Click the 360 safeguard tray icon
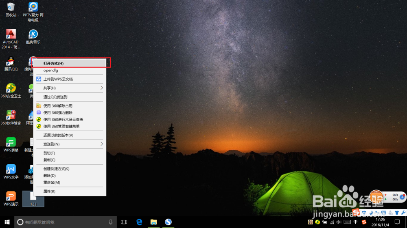 pyautogui.click(x=317, y=222)
